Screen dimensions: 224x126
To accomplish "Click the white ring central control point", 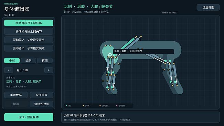I will pyautogui.click(x=110, y=55).
